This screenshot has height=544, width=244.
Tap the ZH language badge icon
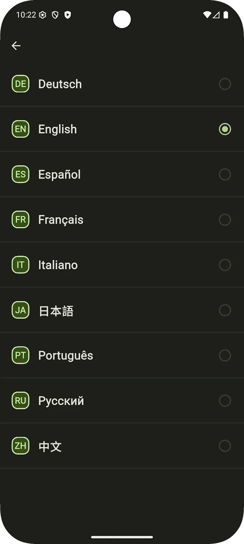(20, 446)
